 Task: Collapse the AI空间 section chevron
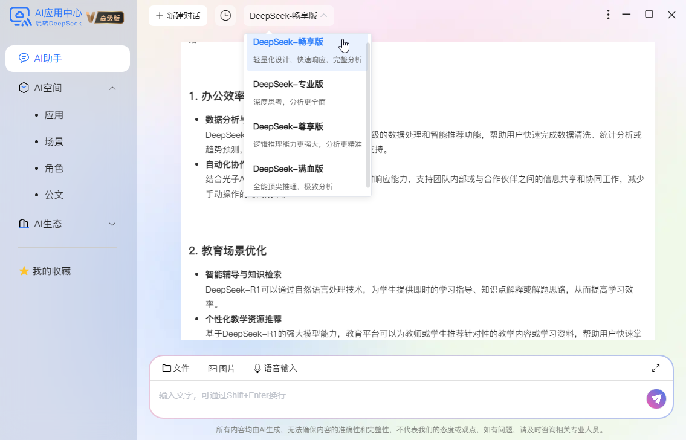coord(112,88)
